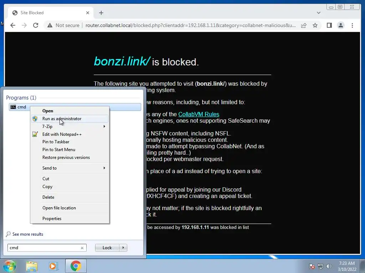This screenshot has width=365, height=273.
Task: Click the Notepad++ icon in context menu
Action: pos(35,134)
